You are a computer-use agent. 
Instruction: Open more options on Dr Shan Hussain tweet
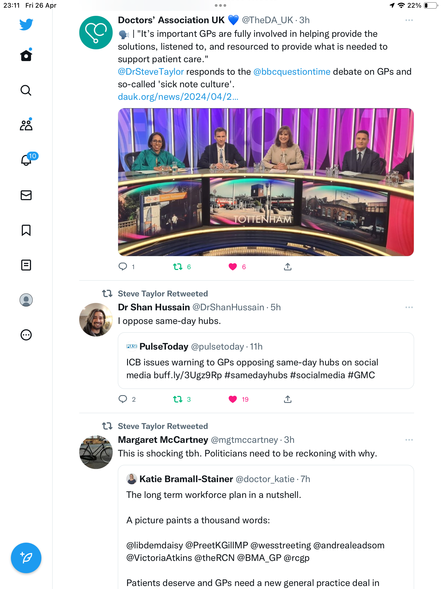[x=409, y=307]
